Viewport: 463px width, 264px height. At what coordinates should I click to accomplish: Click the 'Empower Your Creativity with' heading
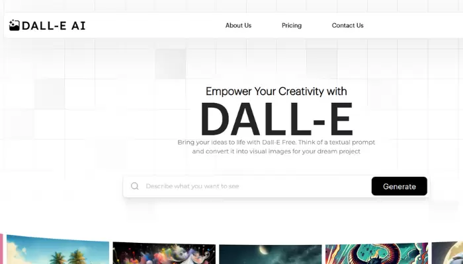point(276,91)
